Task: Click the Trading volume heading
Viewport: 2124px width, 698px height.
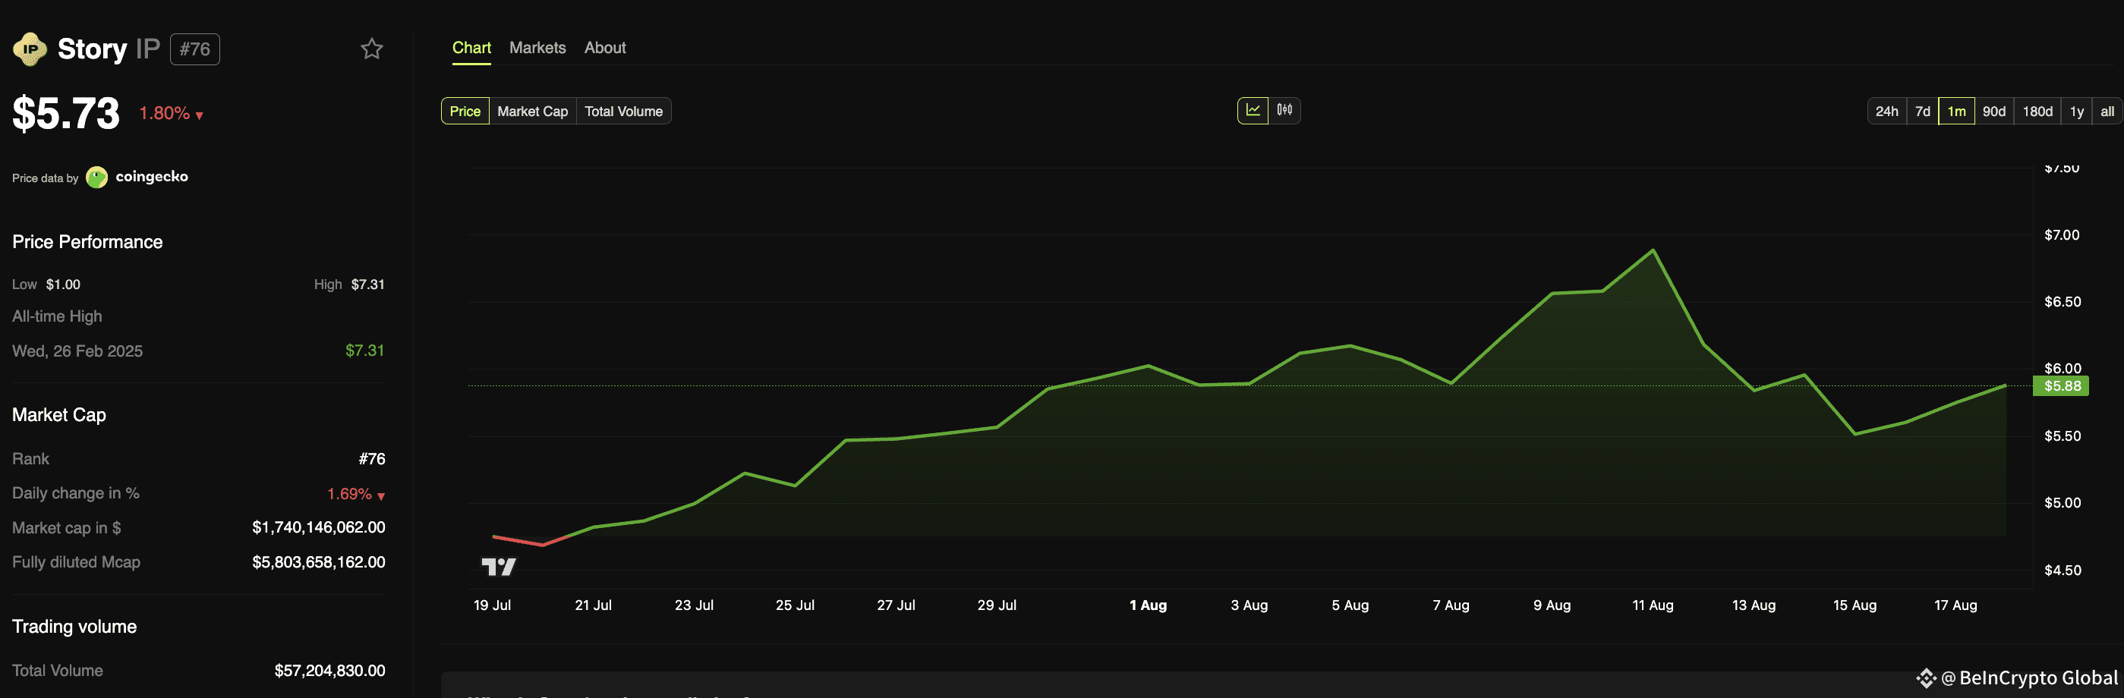Action: click(x=74, y=627)
